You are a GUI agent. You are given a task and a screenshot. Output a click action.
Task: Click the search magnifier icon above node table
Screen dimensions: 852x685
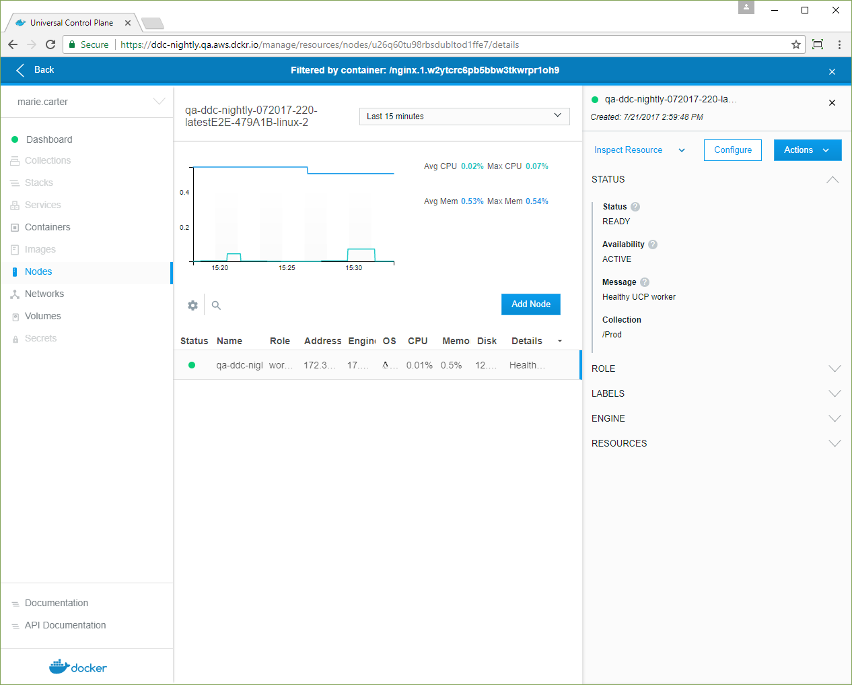[216, 305]
